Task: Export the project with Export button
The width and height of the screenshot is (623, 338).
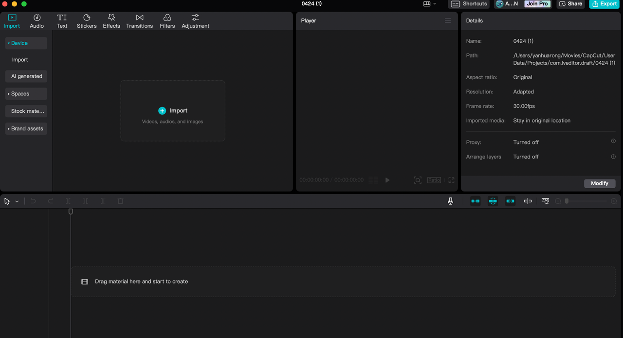Action: pos(604,4)
